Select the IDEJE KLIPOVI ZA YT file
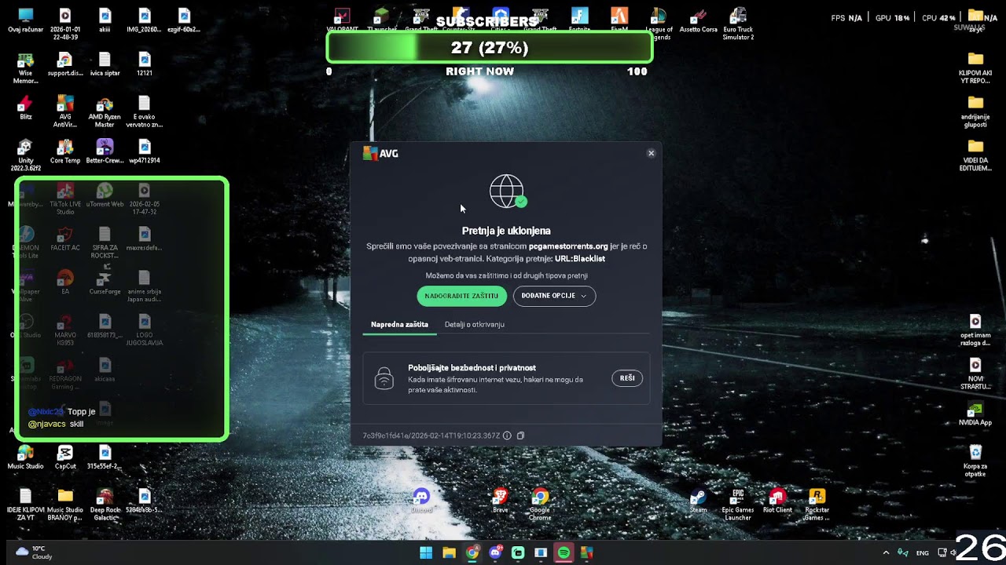Screen dimensions: 1006x565 25,504
